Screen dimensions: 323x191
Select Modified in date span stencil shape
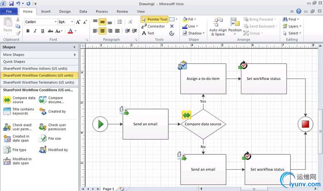coord(18,161)
